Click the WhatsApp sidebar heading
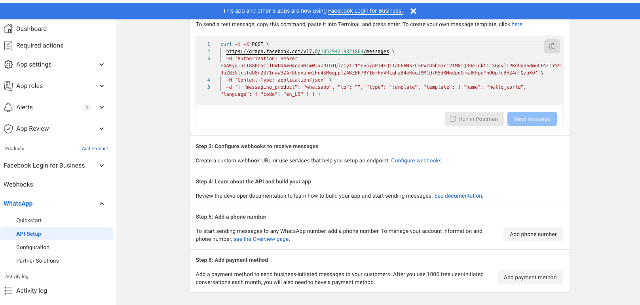The height and width of the screenshot is (305, 640). click(x=18, y=204)
